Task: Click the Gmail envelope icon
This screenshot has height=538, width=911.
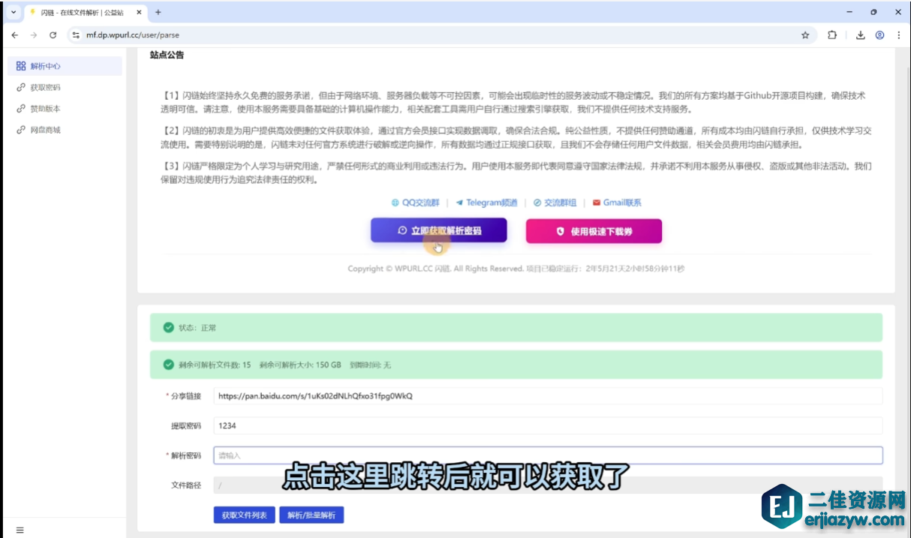Action: (x=597, y=202)
